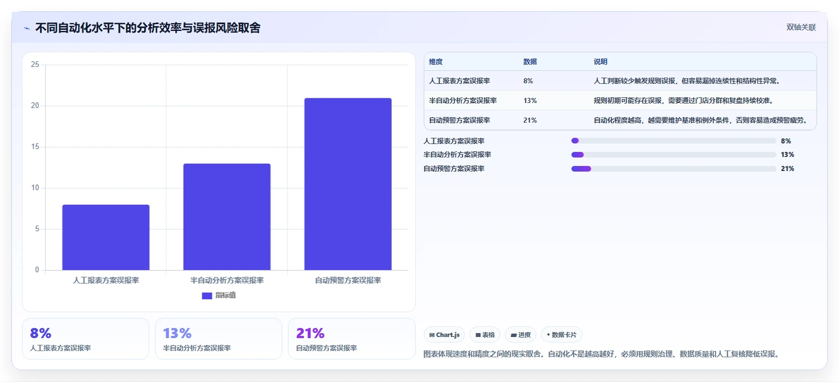839x382 pixels.
Task: Click the 21% value in table
Action: click(530, 120)
